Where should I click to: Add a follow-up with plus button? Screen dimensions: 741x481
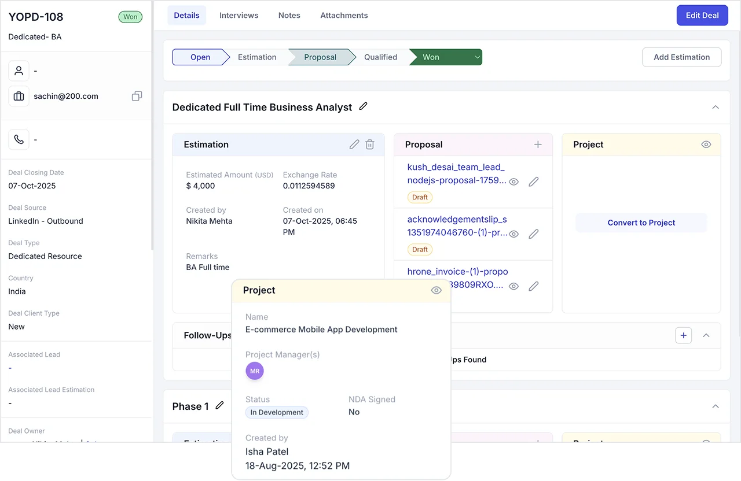click(684, 335)
